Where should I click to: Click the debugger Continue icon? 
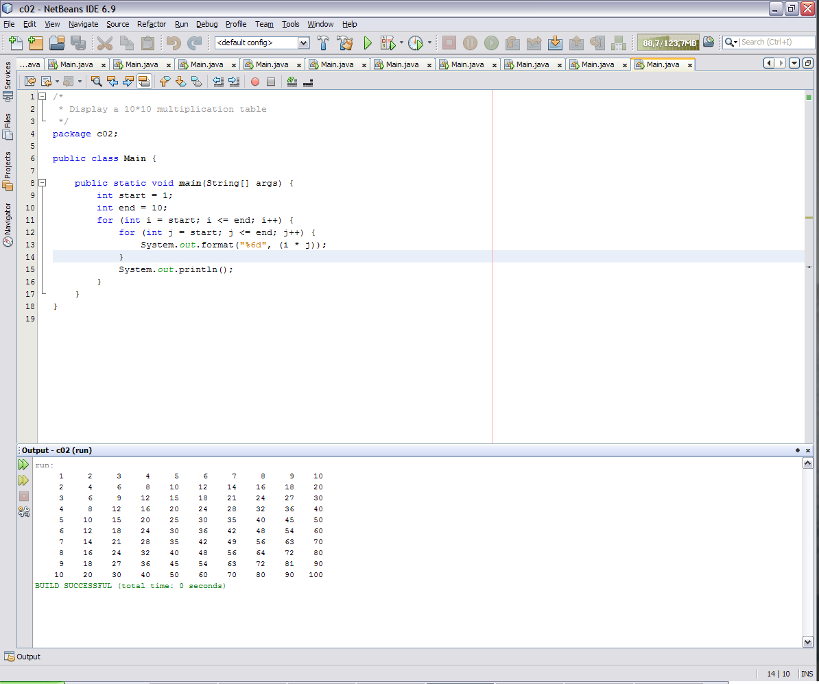(492, 42)
